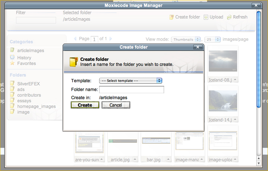Select the are-you-sure thumbnail
The height and width of the screenshot is (171, 268).
89,142
